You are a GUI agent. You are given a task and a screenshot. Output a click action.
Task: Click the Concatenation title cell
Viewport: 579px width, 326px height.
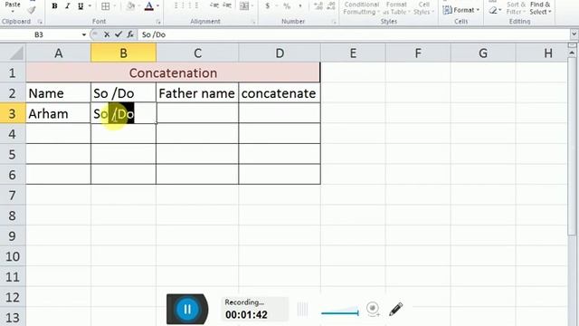click(x=173, y=72)
